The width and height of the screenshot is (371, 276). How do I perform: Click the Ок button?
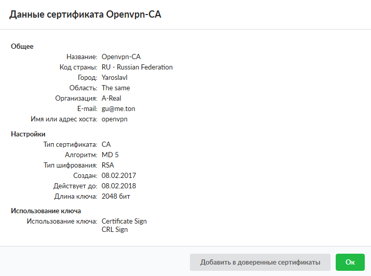click(x=350, y=262)
